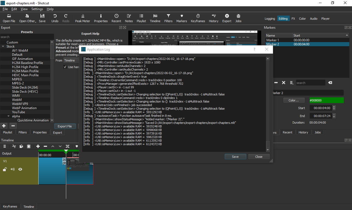Toggle Use hardware encoder checkbox
The width and height of the screenshot is (352, 210).
click(x=65, y=67)
